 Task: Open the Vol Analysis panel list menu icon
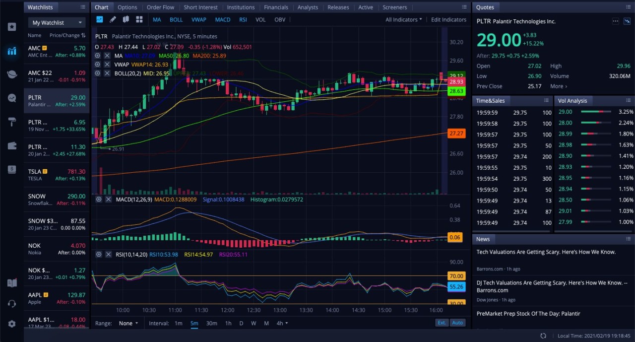[627, 101]
